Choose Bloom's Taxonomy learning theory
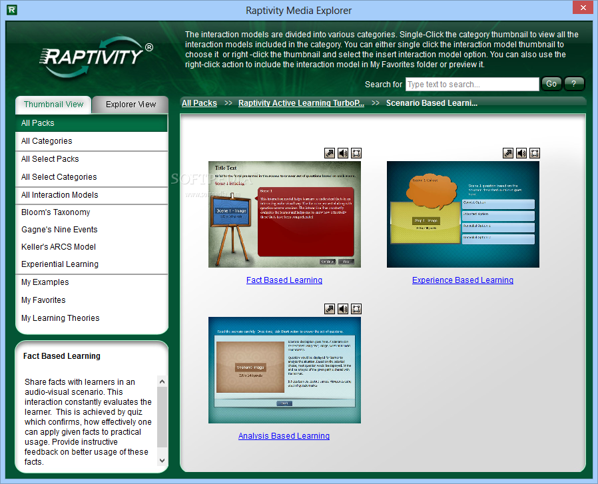 click(x=91, y=212)
